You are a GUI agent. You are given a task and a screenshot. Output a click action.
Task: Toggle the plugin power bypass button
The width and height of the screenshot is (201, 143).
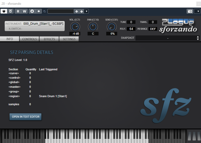pos(4,11)
